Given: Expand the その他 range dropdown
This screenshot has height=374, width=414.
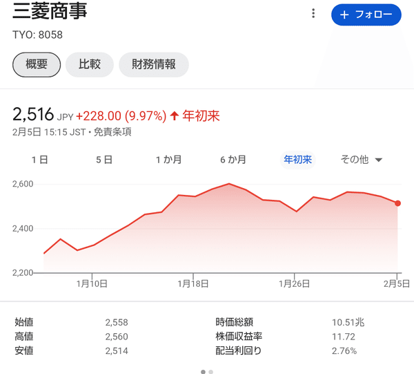Looking at the screenshot, I should [x=361, y=160].
